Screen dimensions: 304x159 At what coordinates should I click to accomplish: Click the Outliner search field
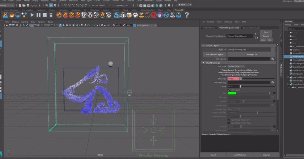[x=296, y=29]
